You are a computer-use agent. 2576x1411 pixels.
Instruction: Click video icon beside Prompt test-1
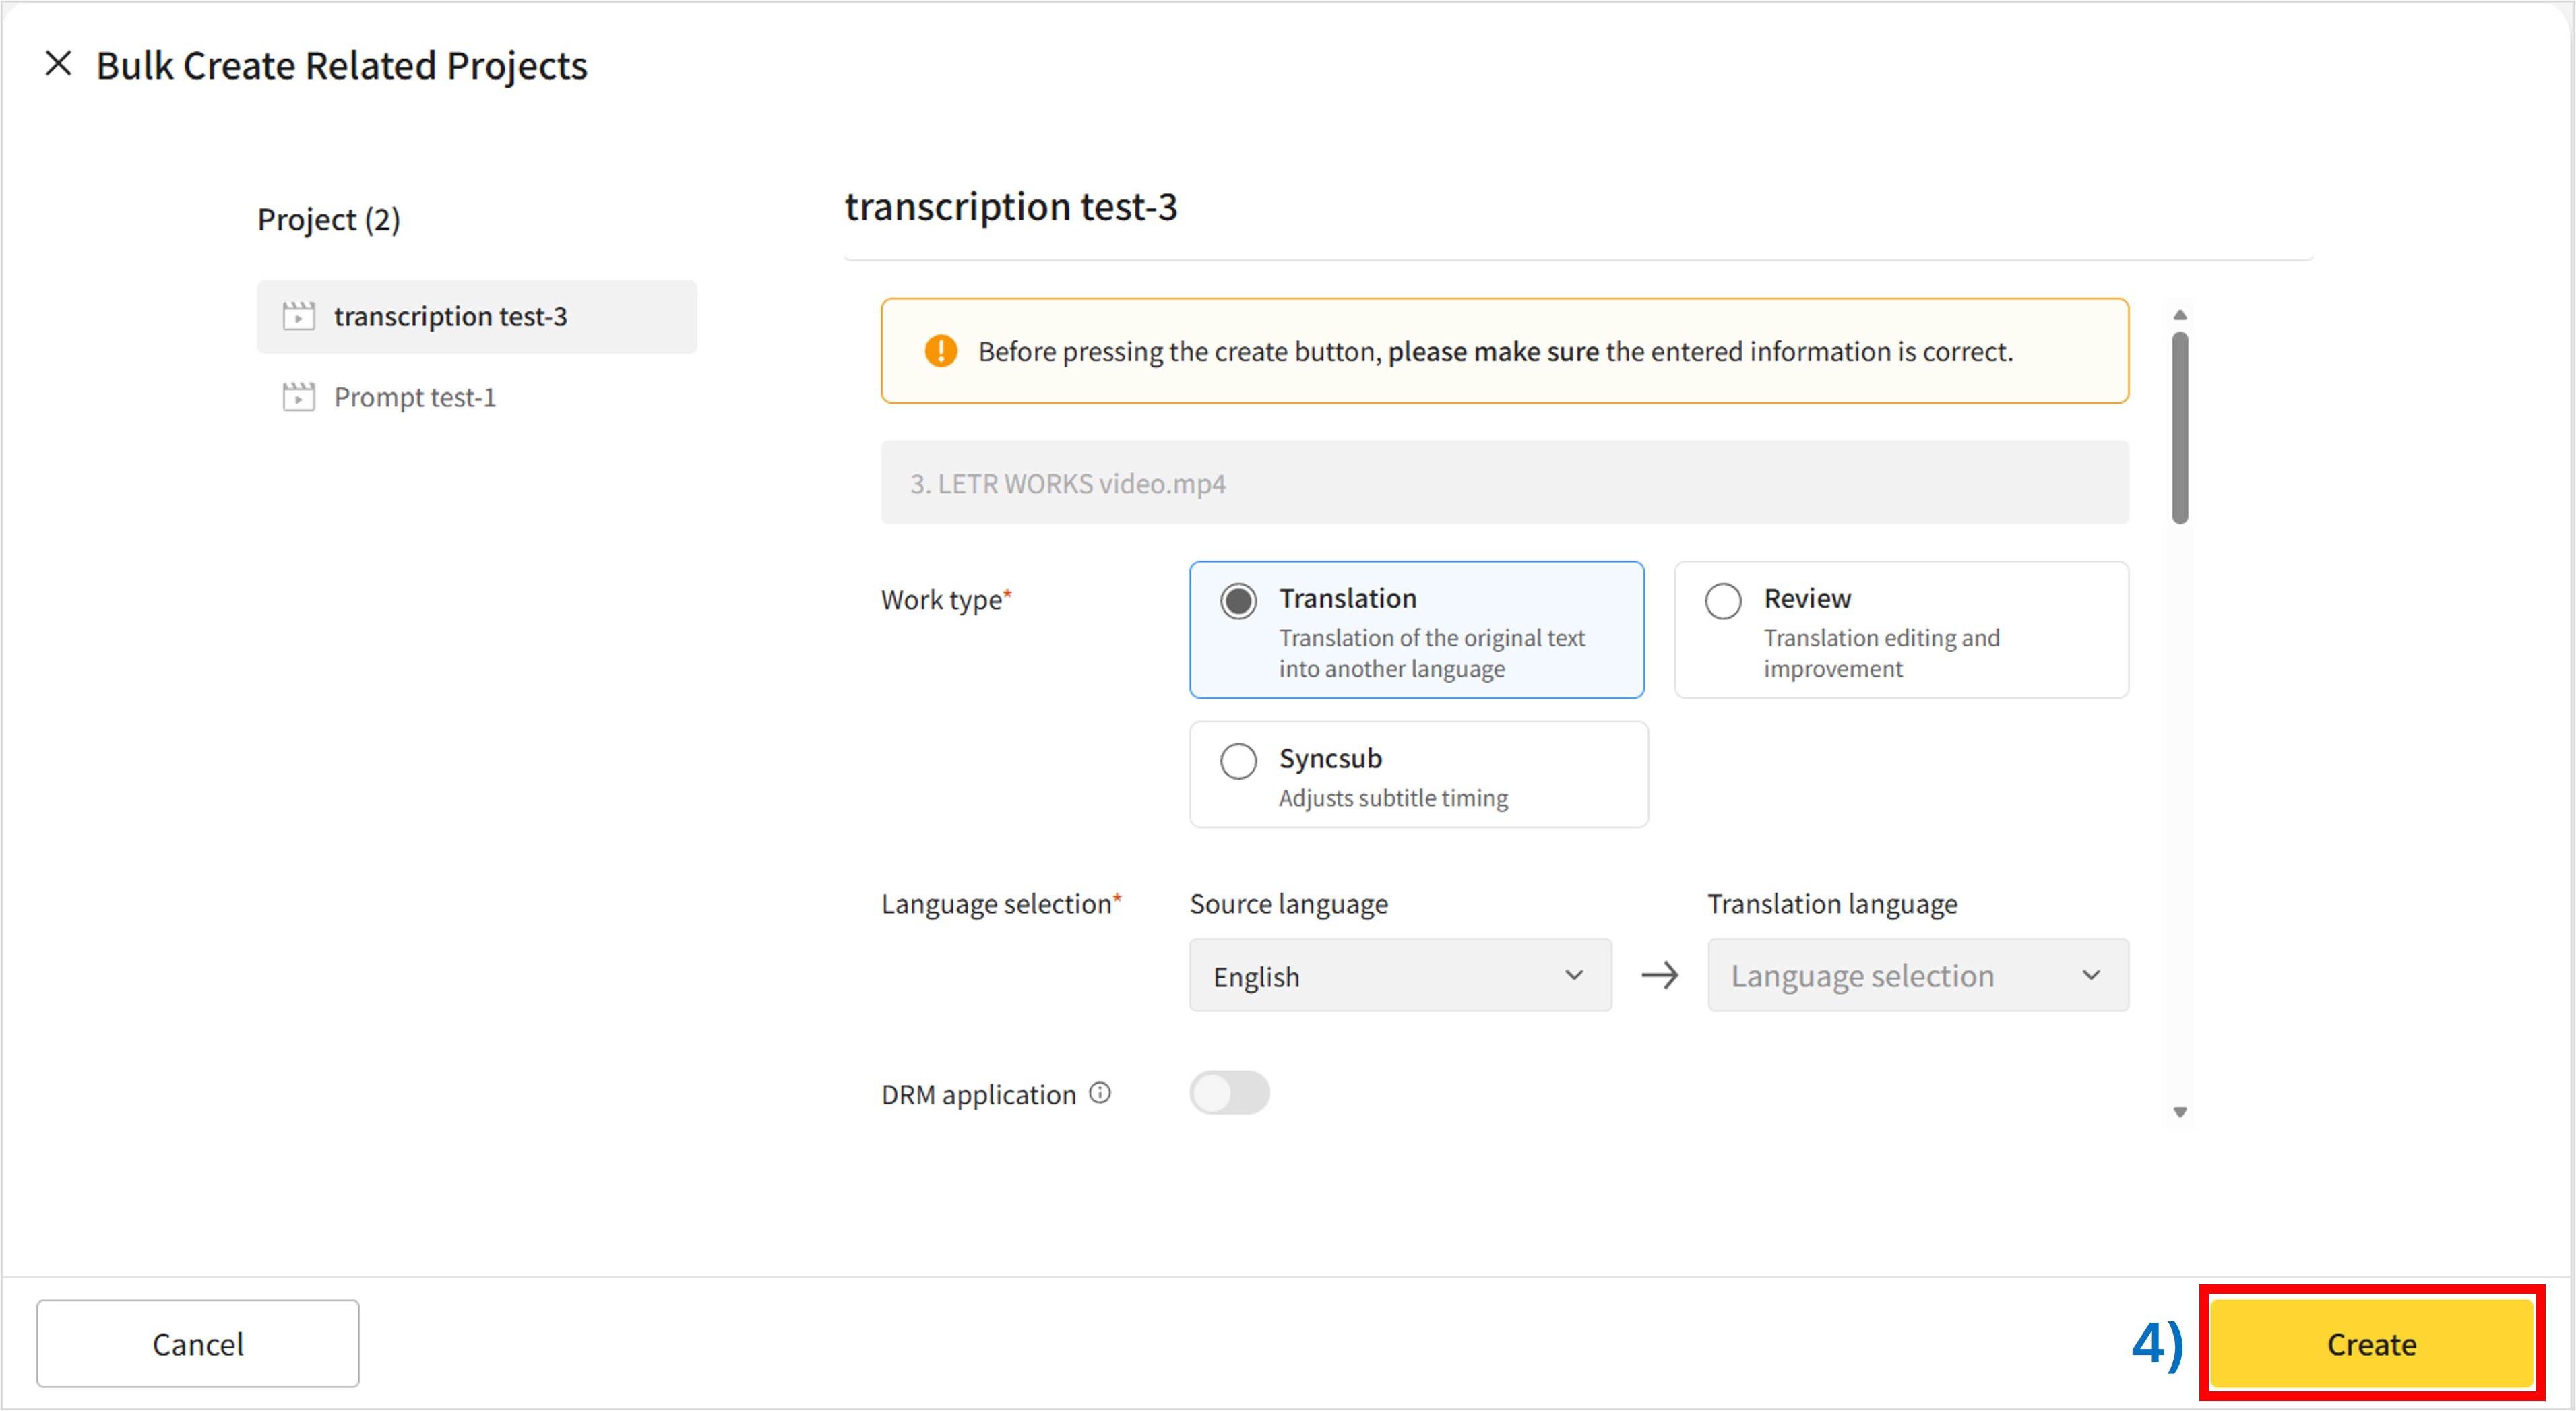click(x=298, y=397)
